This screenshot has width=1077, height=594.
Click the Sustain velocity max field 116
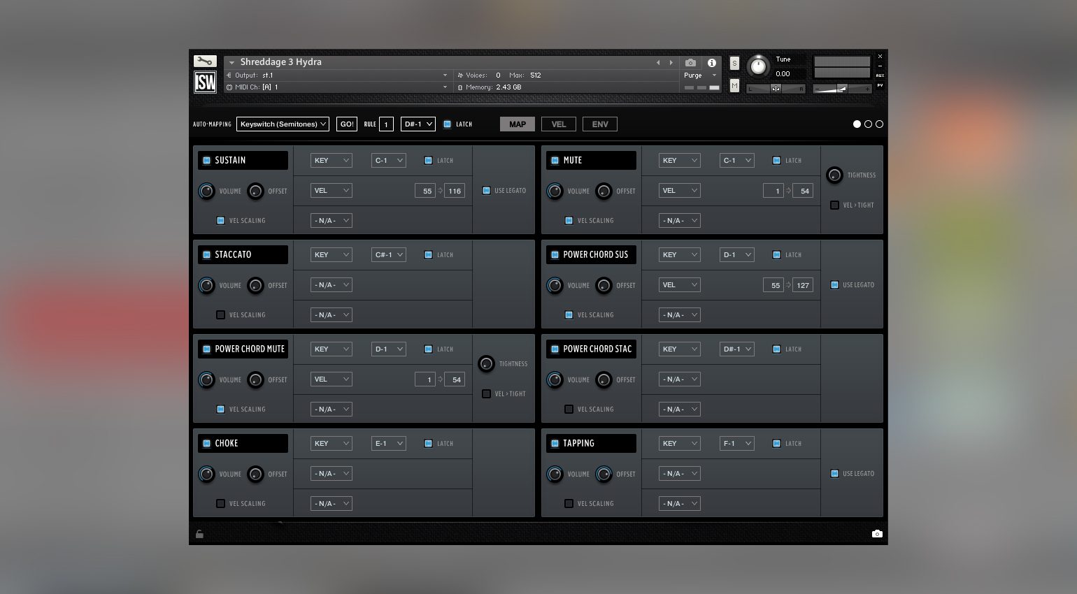(x=455, y=191)
